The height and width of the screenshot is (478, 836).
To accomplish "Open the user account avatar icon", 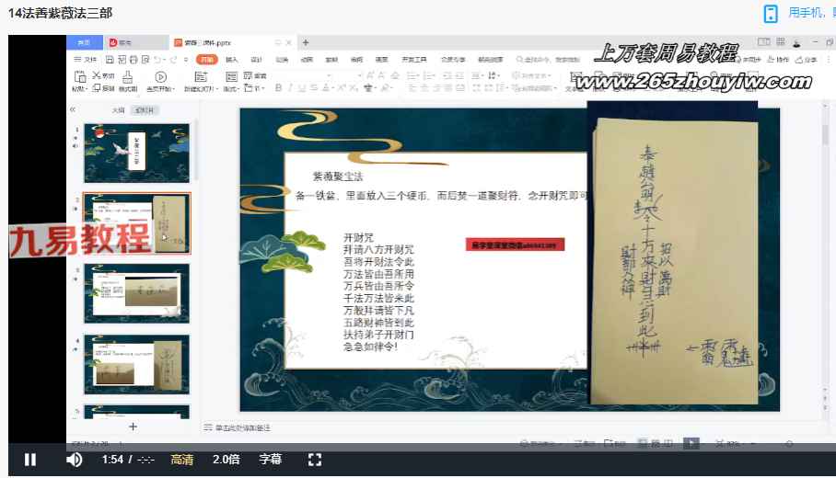I will tap(796, 42).
